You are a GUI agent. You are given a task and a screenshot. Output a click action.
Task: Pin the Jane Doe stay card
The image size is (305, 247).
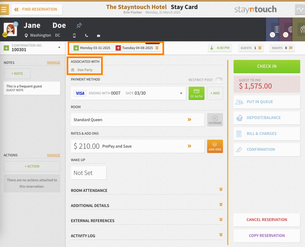click(x=79, y=25)
